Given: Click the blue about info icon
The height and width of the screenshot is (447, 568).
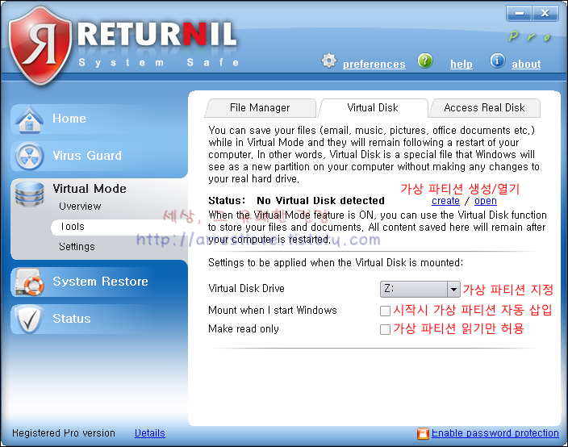Looking at the screenshot, I should click(x=497, y=61).
